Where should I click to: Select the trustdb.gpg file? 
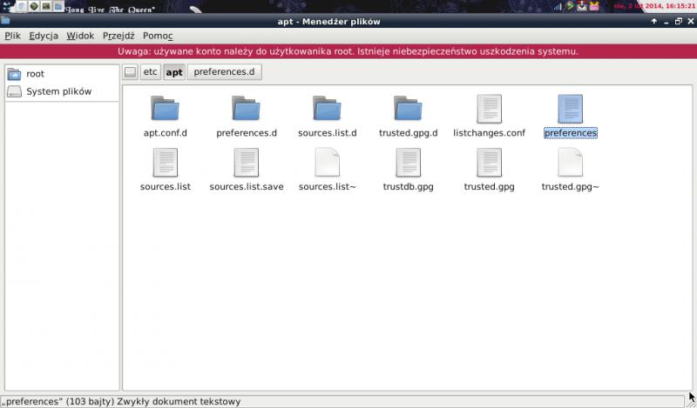point(408,164)
